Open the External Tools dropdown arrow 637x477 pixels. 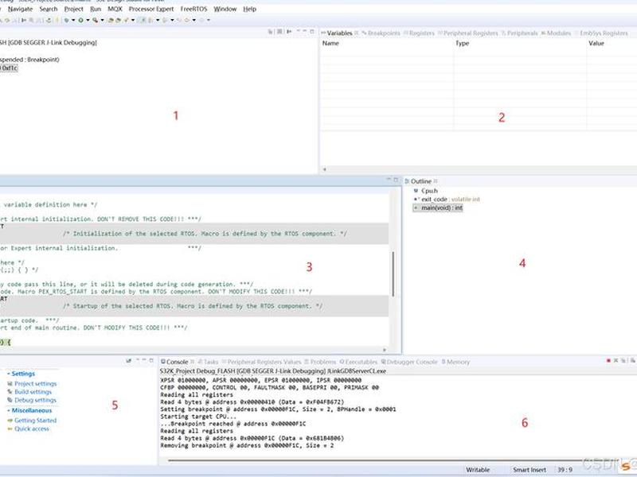[x=102, y=20]
